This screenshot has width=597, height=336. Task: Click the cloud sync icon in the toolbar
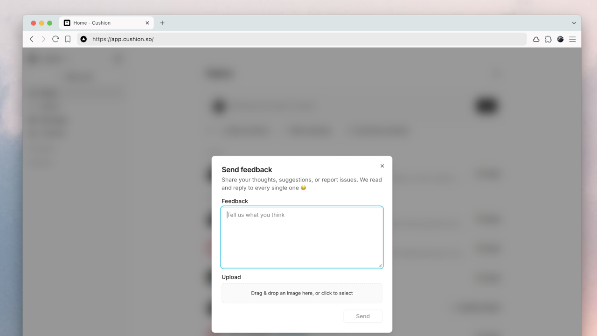536,39
